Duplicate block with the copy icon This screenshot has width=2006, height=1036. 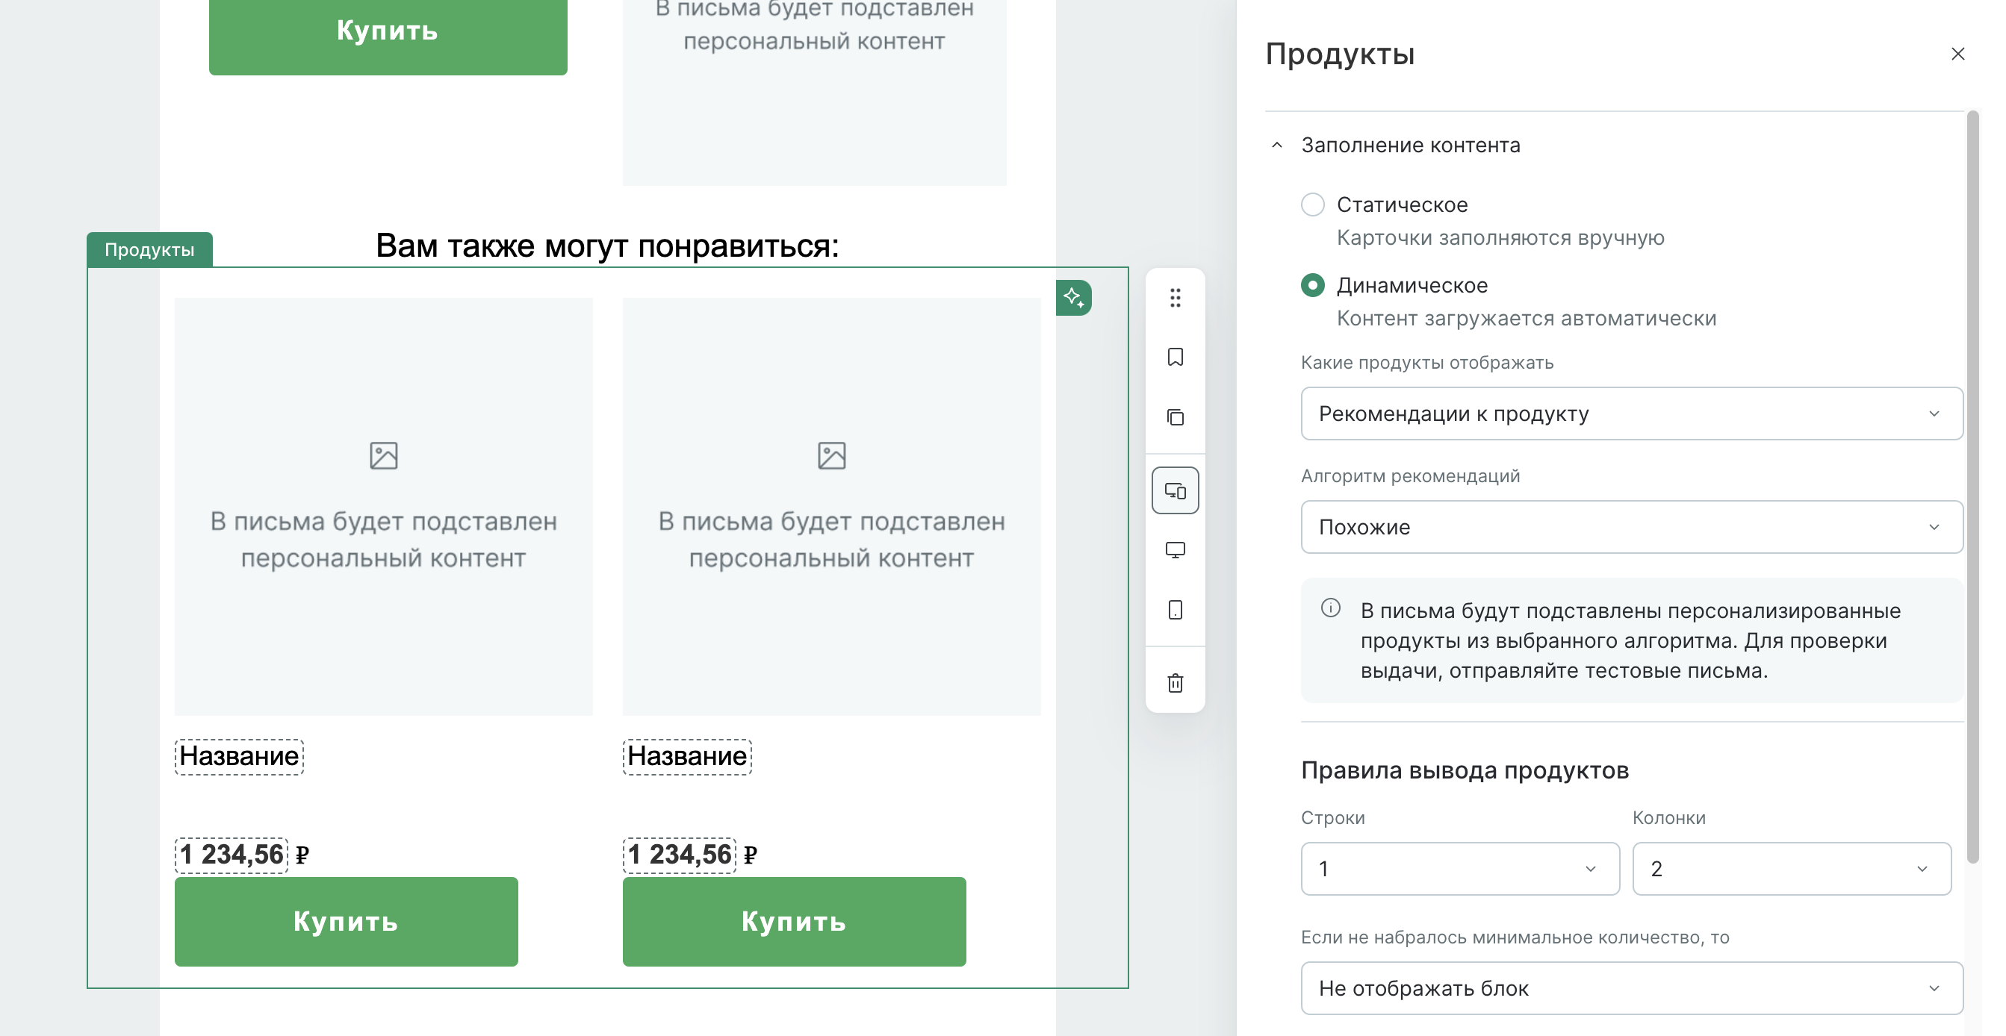1175,417
